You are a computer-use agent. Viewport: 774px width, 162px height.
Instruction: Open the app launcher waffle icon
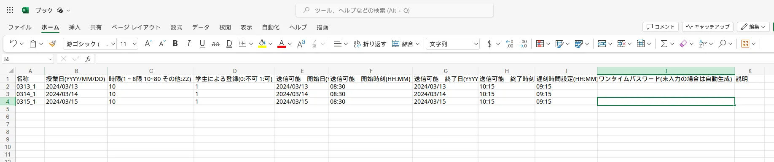coord(10,10)
